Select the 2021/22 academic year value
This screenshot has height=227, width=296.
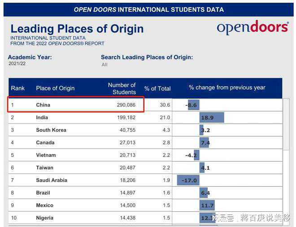tap(18, 64)
